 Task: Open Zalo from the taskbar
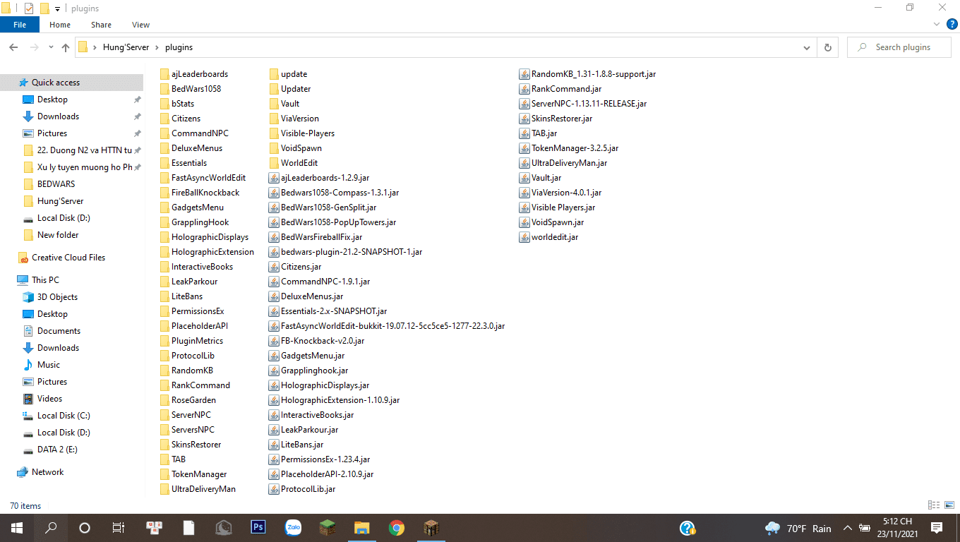point(293,527)
